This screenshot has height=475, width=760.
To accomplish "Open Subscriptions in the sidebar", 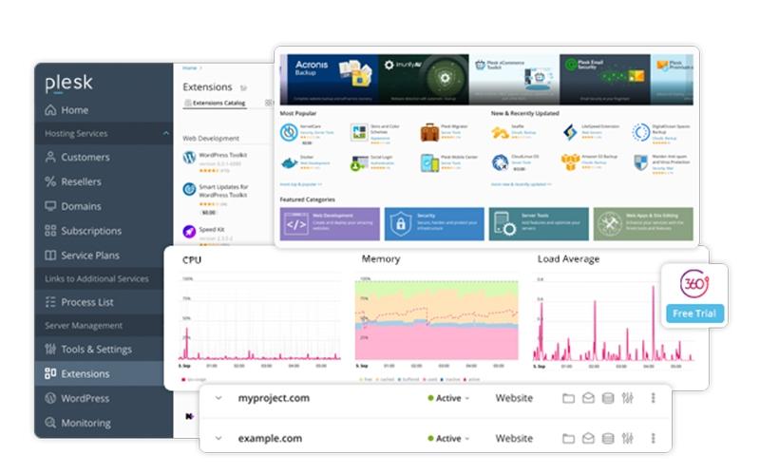I will [x=83, y=231].
